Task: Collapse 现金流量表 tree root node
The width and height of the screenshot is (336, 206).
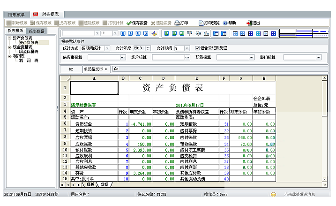Action: click(x=9, y=47)
